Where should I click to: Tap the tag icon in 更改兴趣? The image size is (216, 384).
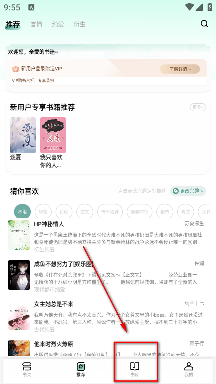coord(176,191)
